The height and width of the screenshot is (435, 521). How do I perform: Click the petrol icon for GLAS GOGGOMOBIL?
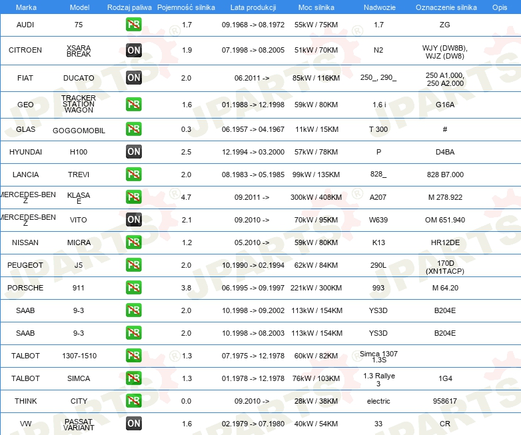coord(133,129)
